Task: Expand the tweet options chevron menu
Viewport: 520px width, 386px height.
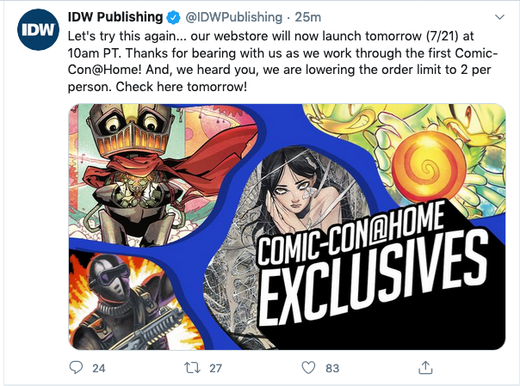Action: [x=499, y=17]
